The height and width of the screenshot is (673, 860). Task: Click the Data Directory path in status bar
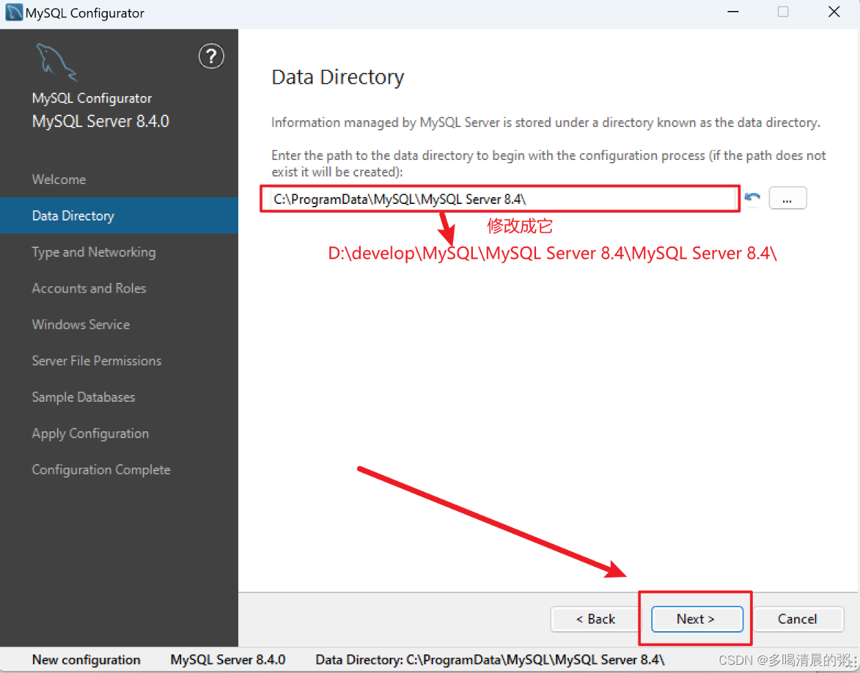(490, 659)
